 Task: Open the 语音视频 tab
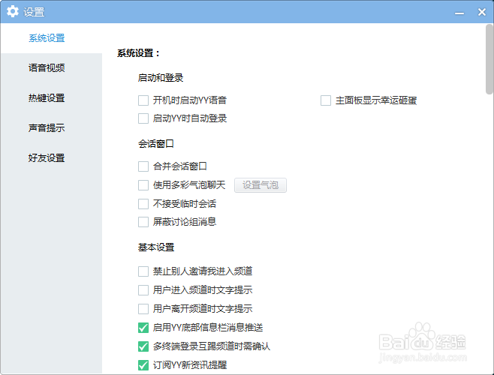tap(47, 68)
